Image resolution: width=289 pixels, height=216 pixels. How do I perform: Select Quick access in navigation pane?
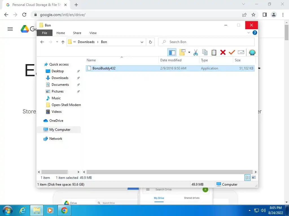click(59, 64)
